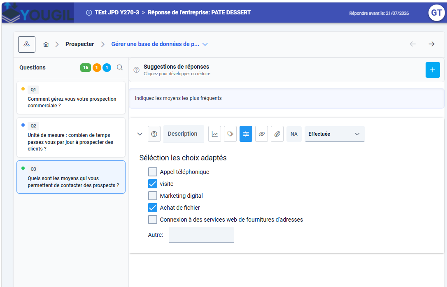
Task: Open the Effectuée status dropdown
Action: [x=335, y=134]
